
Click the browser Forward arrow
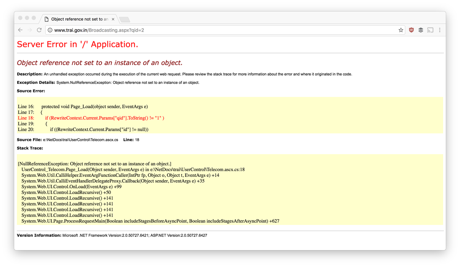30,30
